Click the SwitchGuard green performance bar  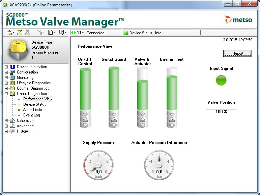tap(114, 88)
